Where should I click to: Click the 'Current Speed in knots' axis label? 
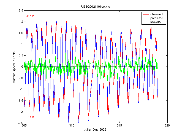tap(14, 66)
